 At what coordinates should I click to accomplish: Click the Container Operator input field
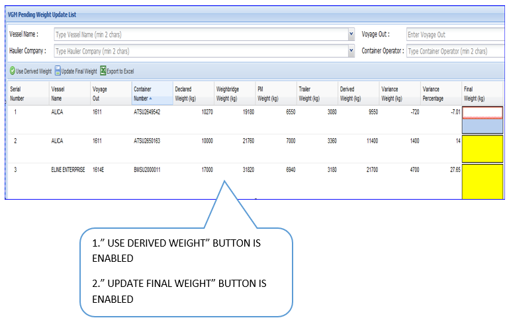[x=455, y=51]
